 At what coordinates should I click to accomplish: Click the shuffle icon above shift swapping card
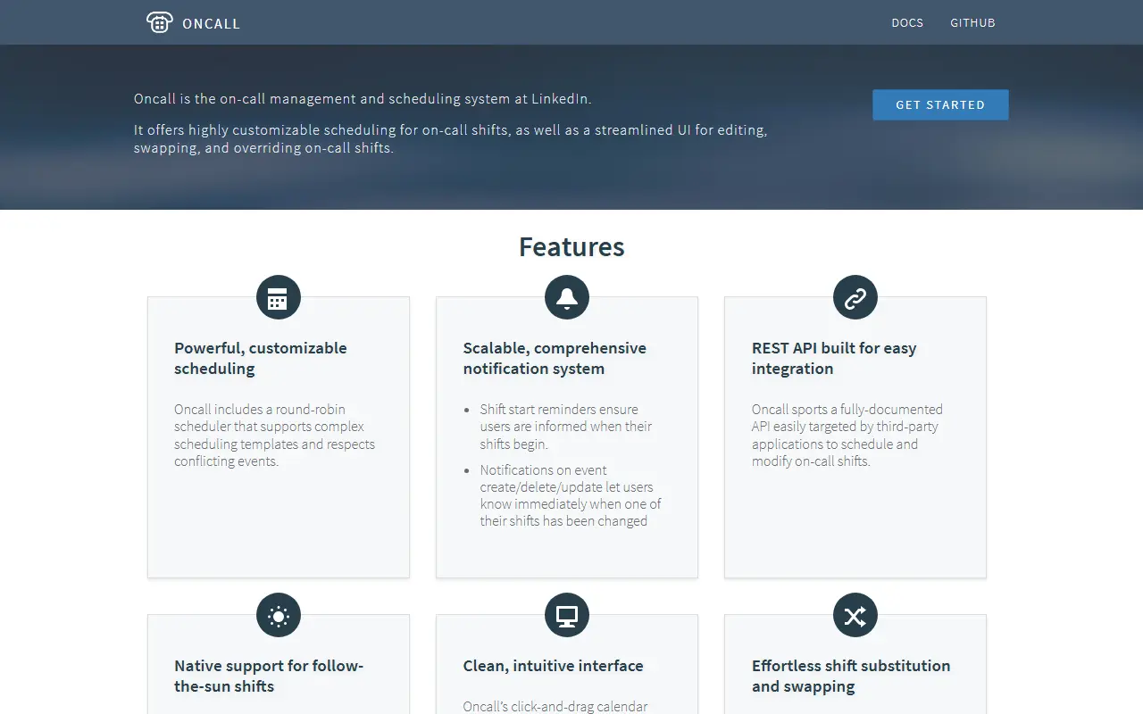pos(855,615)
